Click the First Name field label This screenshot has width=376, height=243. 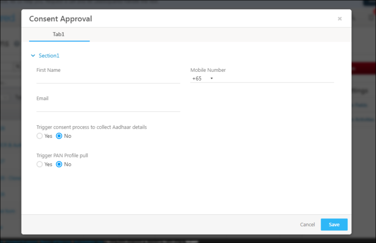(48, 70)
